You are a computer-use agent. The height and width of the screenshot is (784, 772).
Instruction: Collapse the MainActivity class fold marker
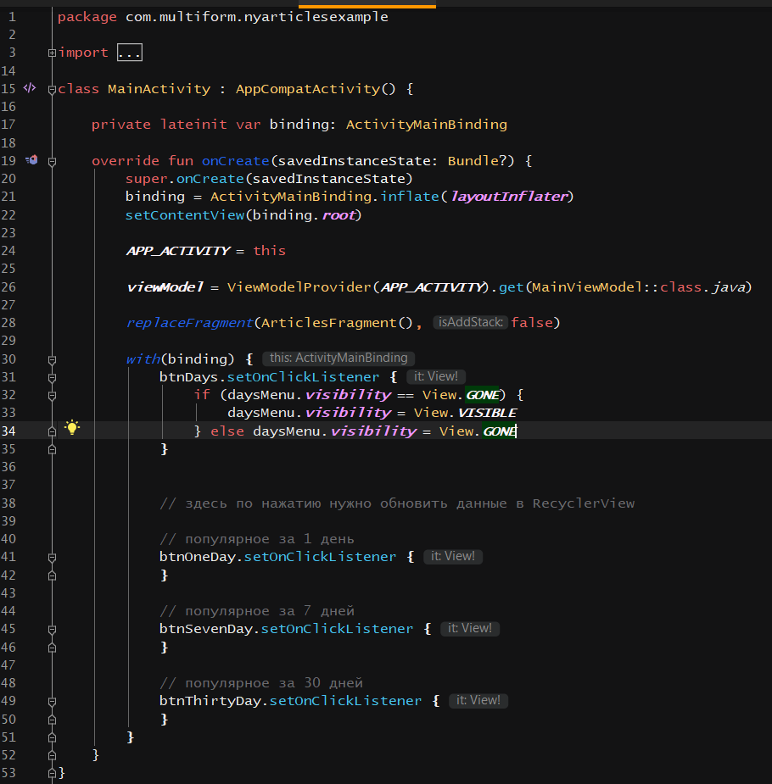[52, 90]
